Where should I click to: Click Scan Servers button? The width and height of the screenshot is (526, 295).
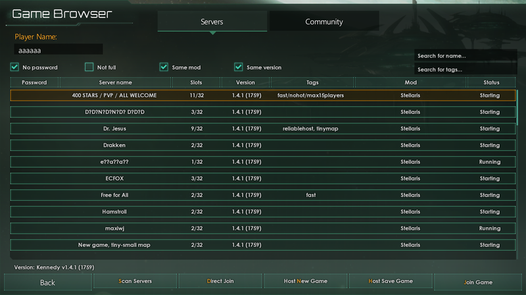pos(135,281)
